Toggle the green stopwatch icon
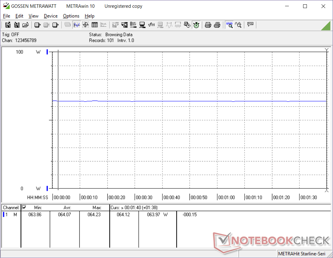333x258 pixels. pos(196,25)
